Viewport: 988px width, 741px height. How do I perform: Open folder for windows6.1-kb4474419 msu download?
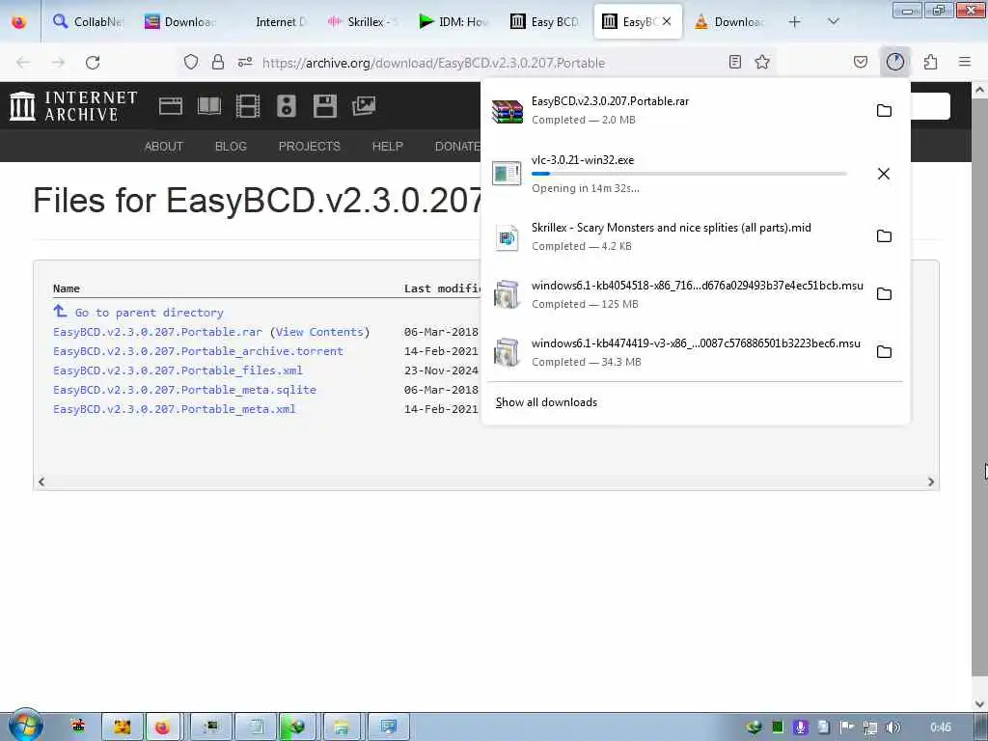pos(884,351)
